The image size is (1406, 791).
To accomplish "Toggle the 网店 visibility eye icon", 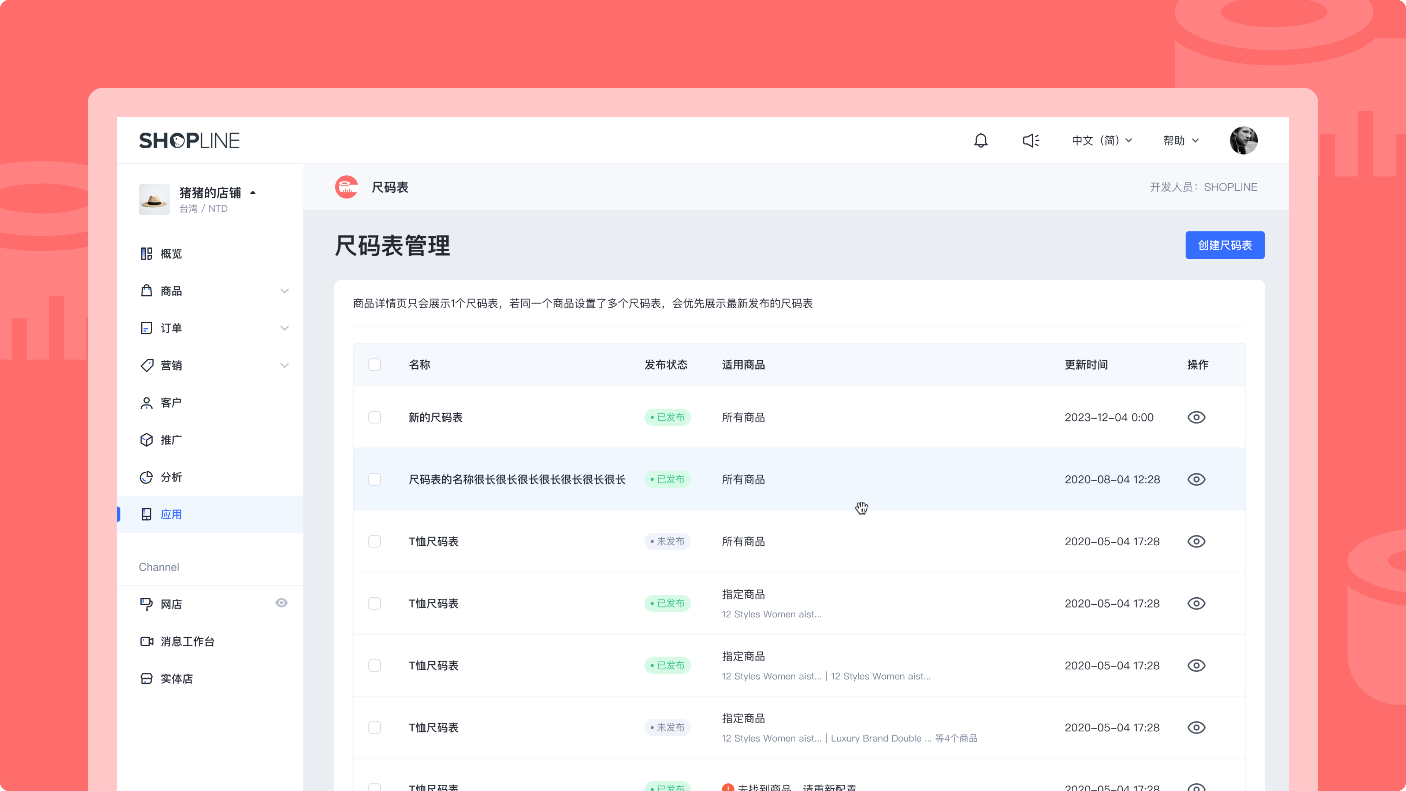I will 281,603.
